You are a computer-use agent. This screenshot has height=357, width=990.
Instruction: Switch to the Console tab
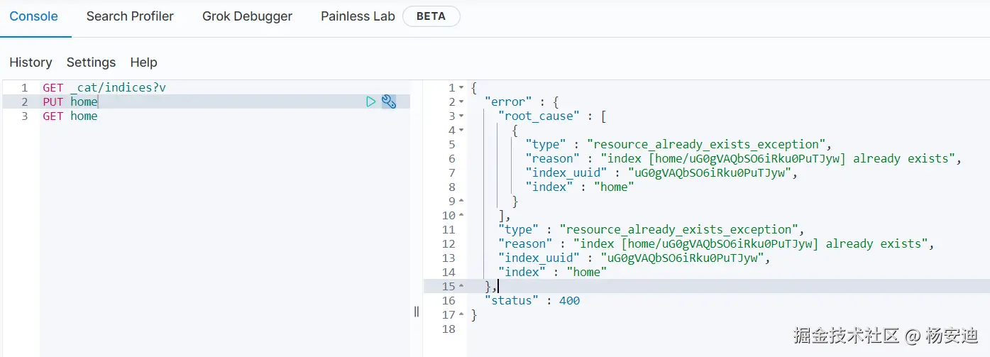pos(33,16)
